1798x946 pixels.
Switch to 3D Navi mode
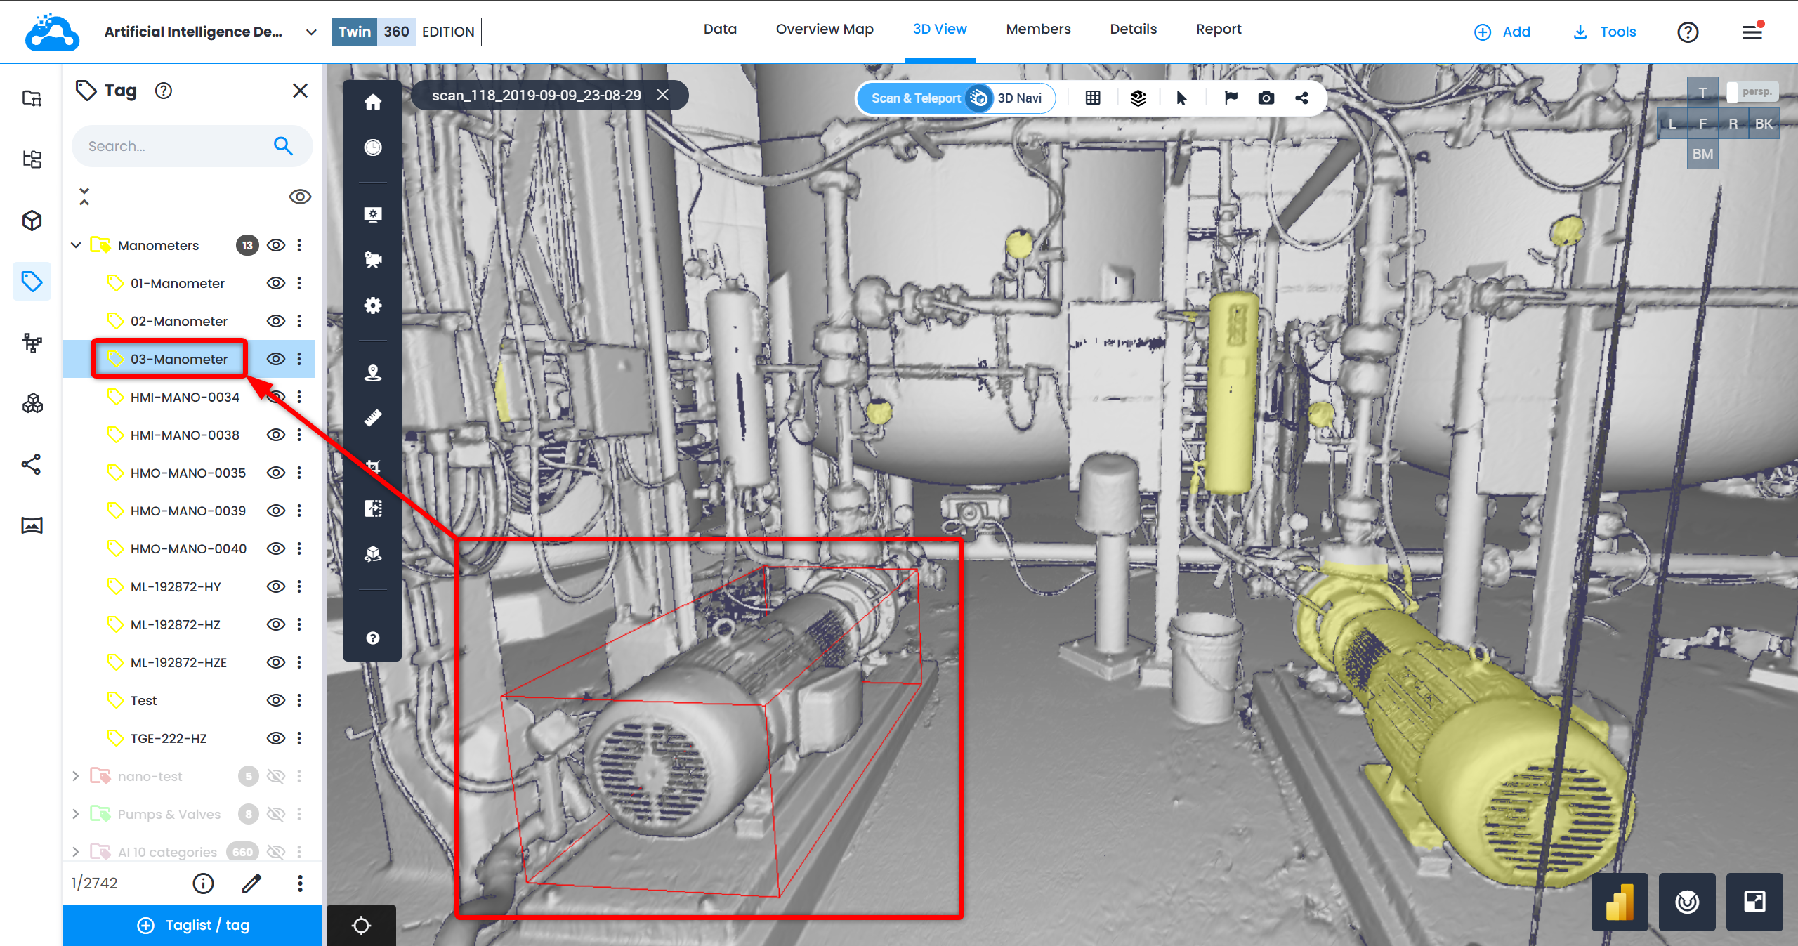pos(1019,98)
